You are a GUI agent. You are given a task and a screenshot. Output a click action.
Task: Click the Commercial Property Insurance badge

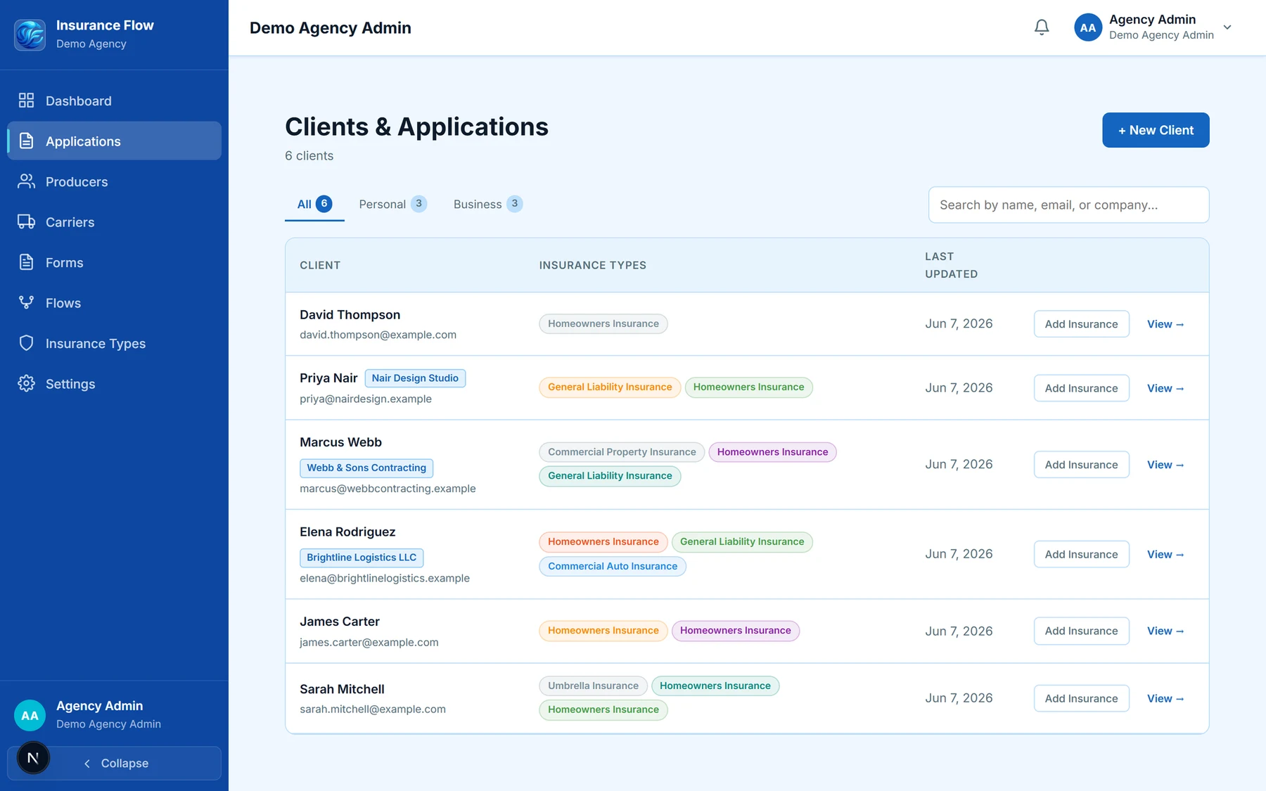coord(622,452)
